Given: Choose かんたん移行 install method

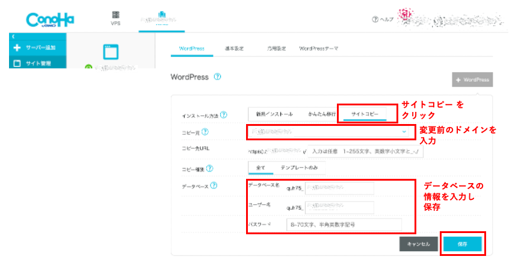Looking at the screenshot, I should point(322,114).
